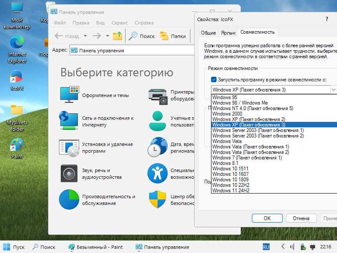
Task: Select Windows 8.1 option
Action: (274, 163)
